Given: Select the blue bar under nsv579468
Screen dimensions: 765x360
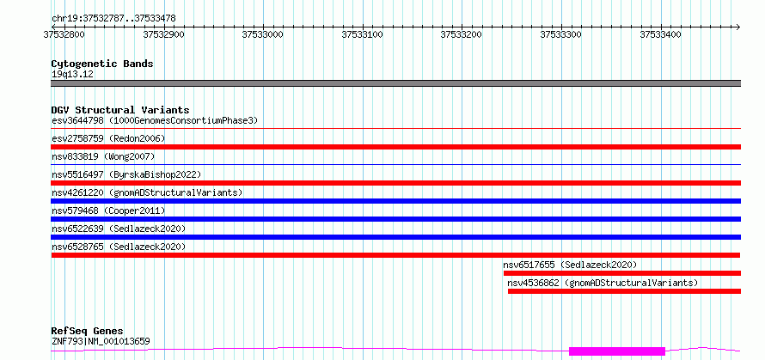Looking at the screenshot, I should (x=395, y=219).
